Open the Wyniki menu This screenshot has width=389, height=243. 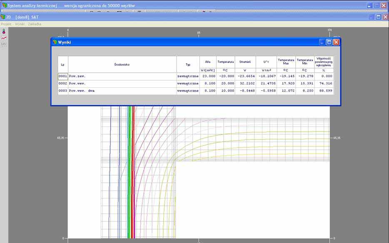click(x=20, y=24)
